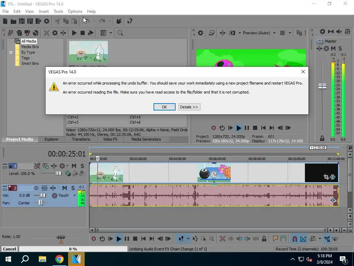
Task: Click the audio track Pan slider handle
Action: pyautogui.click(x=40, y=203)
